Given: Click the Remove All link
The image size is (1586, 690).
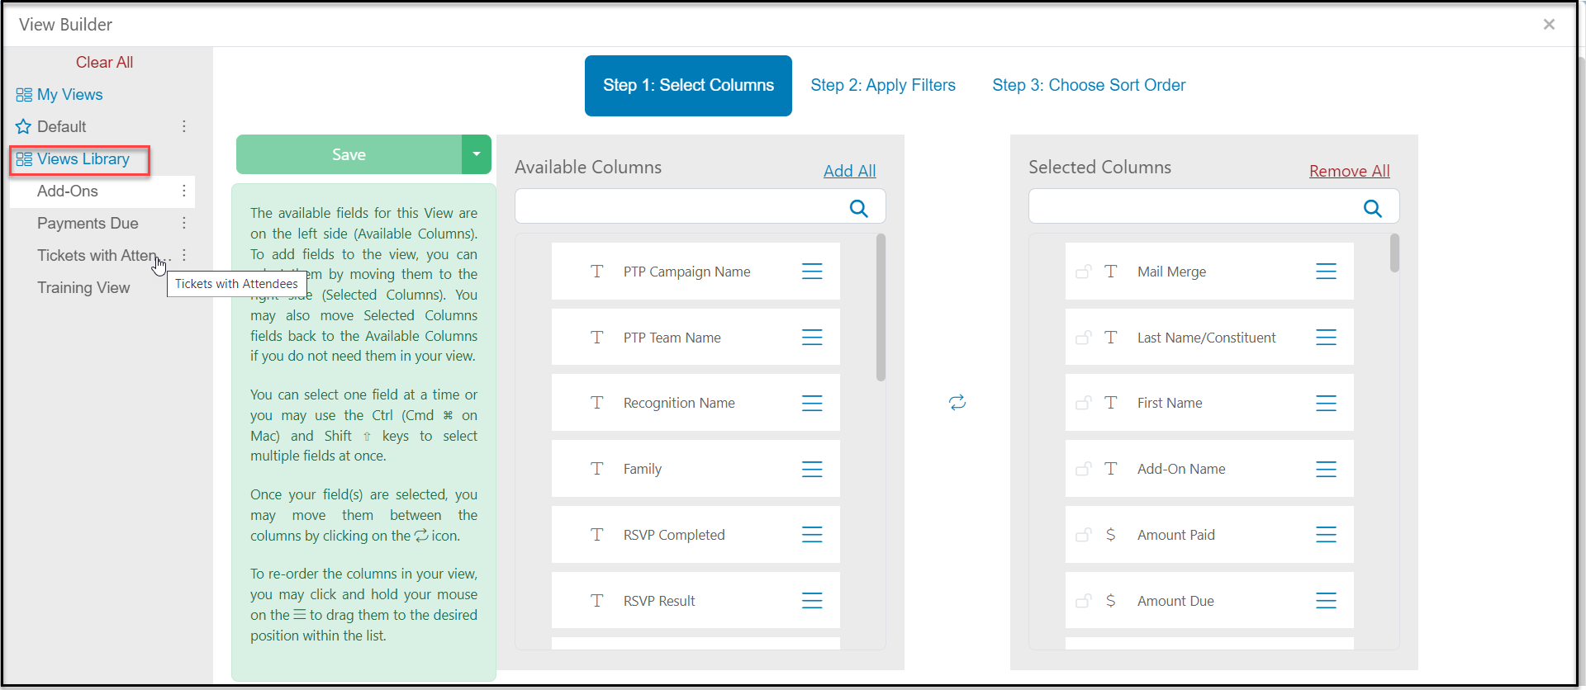Looking at the screenshot, I should click(1350, 171).
